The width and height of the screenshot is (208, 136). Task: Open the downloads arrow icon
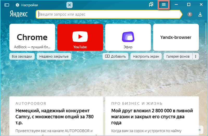coord(200,14)
